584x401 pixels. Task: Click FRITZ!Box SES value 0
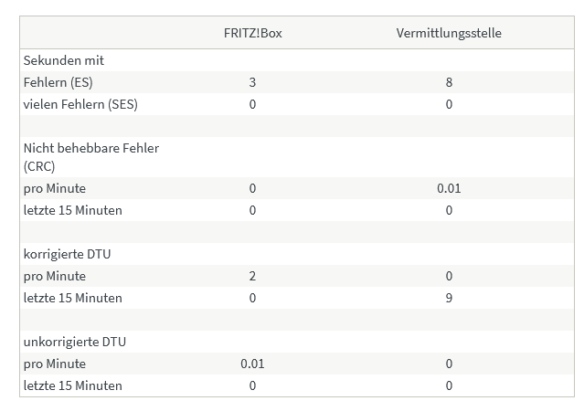click(252, 104)
